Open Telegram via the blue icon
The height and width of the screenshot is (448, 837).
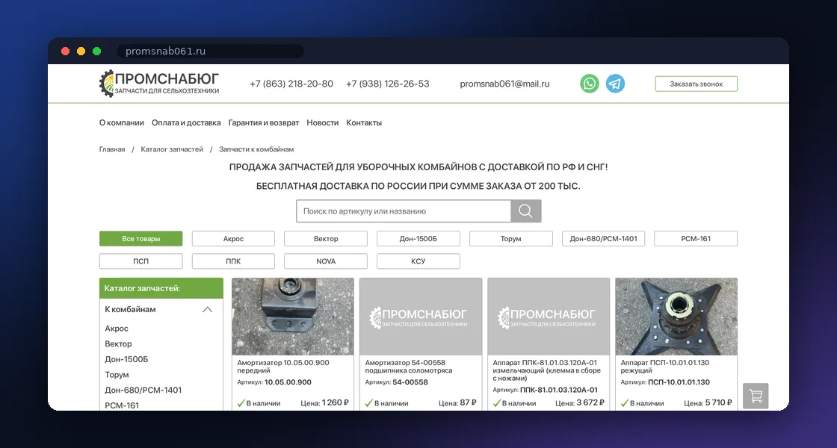point(615,84)
